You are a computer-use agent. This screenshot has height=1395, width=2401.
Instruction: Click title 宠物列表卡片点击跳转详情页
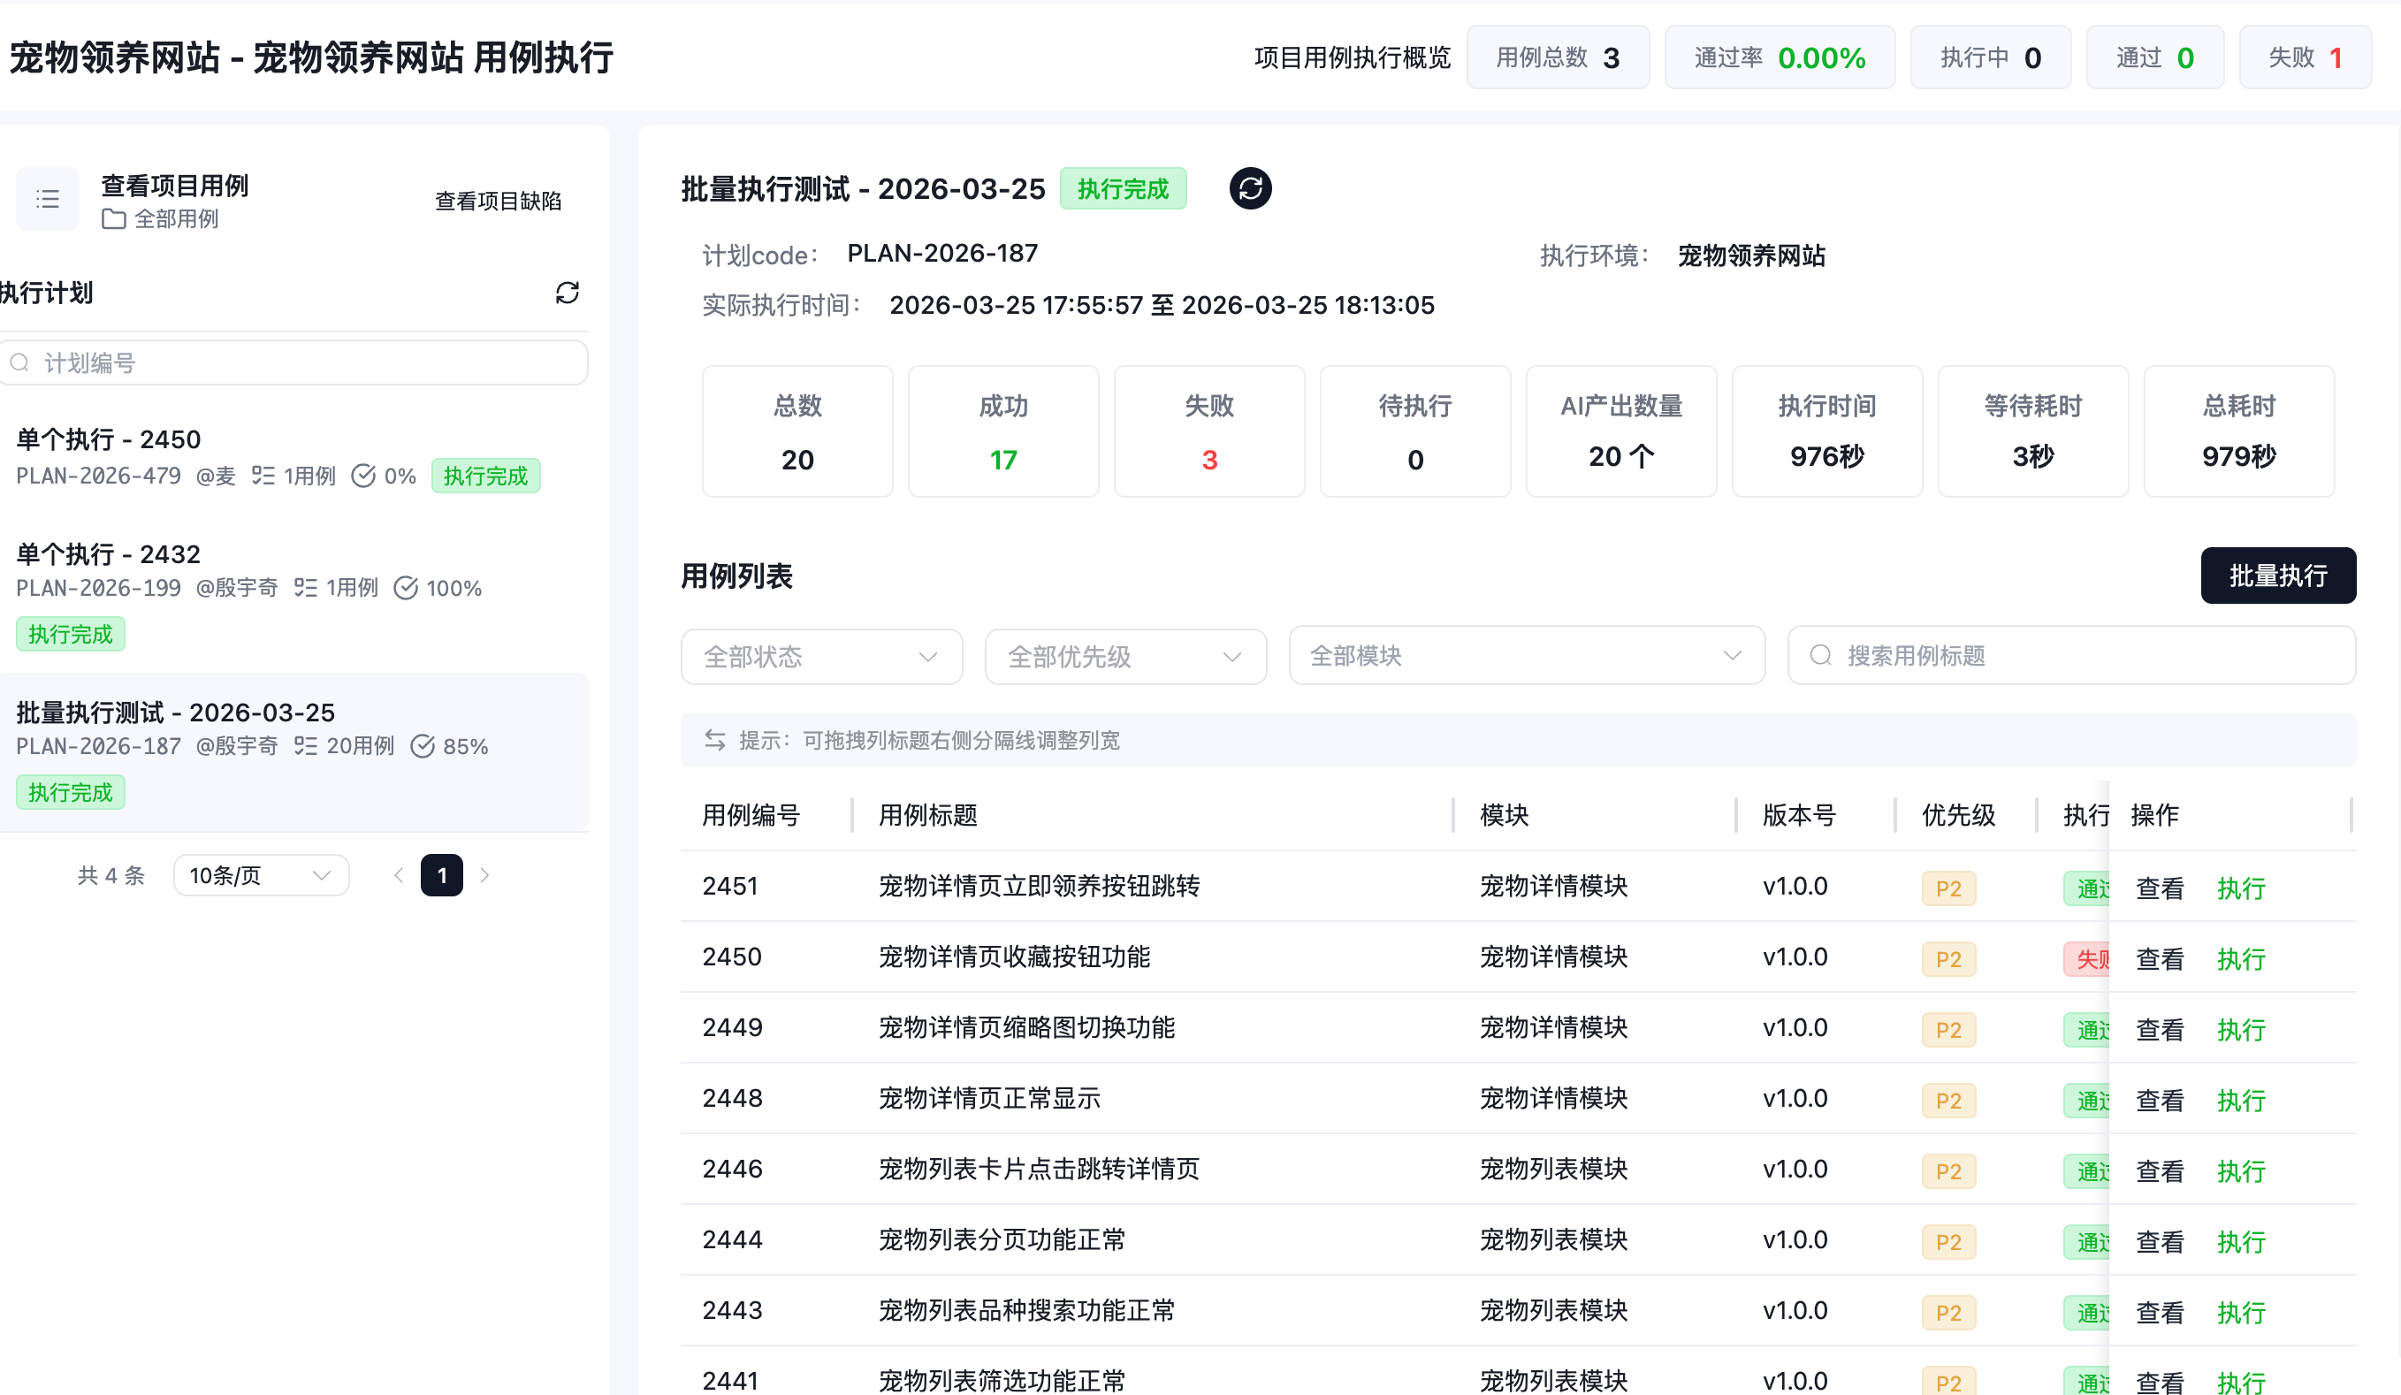pos(1039,1168)
